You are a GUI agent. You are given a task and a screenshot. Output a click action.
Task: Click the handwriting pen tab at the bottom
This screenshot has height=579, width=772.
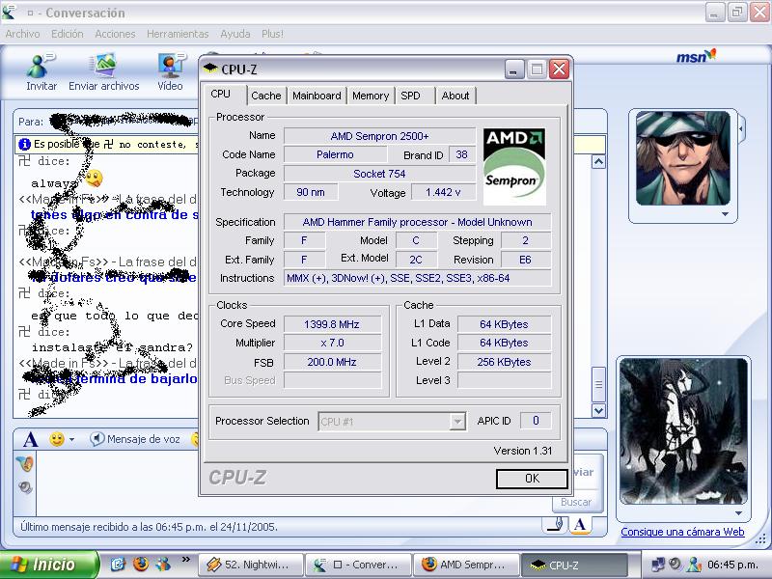point(556,524)
